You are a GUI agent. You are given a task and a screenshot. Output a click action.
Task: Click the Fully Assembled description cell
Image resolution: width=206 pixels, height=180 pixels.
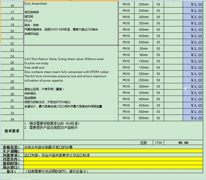71,23
